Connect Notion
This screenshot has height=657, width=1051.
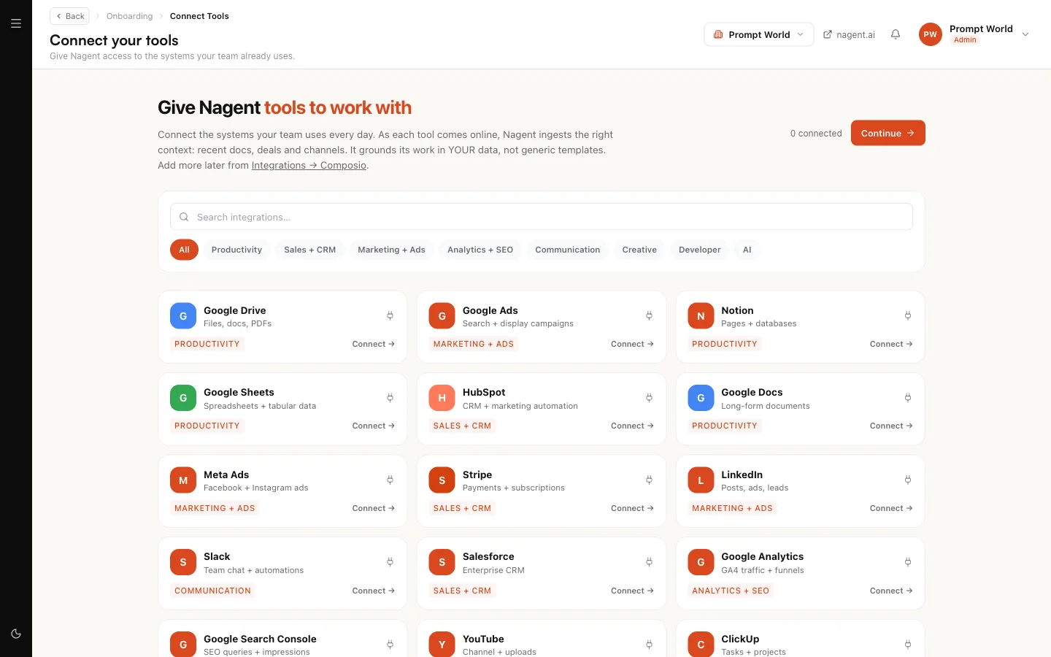point(891,344)
